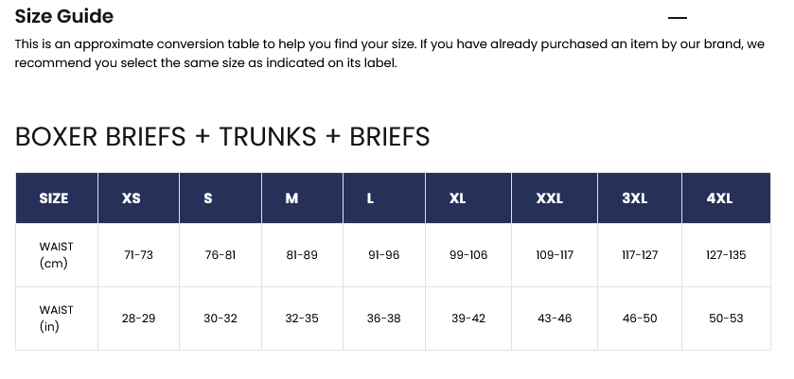Select the 28-29 inch waist cell
Image resolution: width=794 pixels, height=379 pixels.
138,319
